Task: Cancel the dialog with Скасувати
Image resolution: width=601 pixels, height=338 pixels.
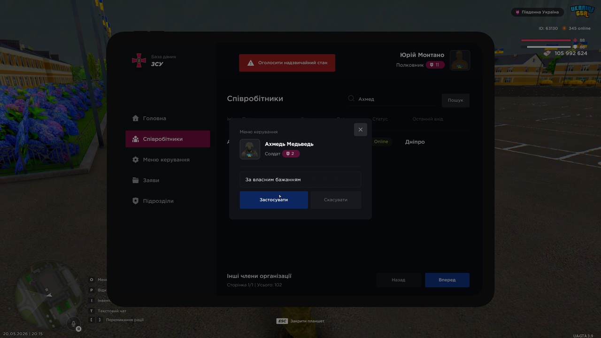Action: coord(336,200)
